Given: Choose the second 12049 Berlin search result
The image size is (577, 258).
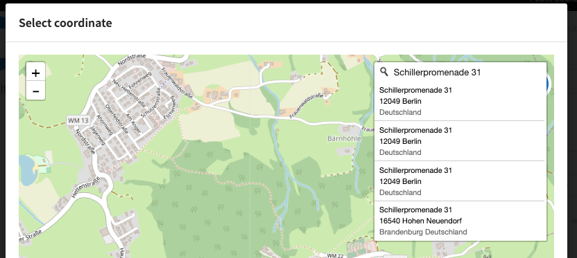Looking at the screenshot, I should pyautogui.click(x=460, y=141).
